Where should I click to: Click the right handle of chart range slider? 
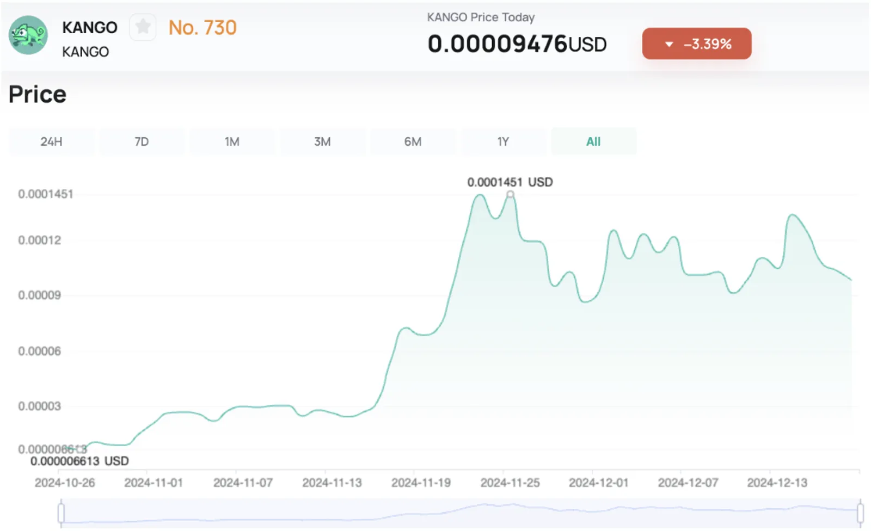pyautogui.click(x=860, y=513)
